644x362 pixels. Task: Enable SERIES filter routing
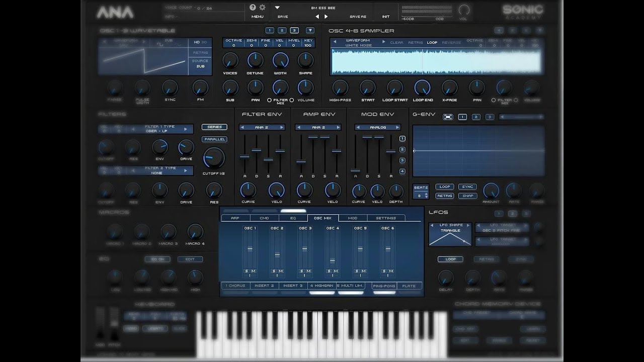(x=214, y=127)
